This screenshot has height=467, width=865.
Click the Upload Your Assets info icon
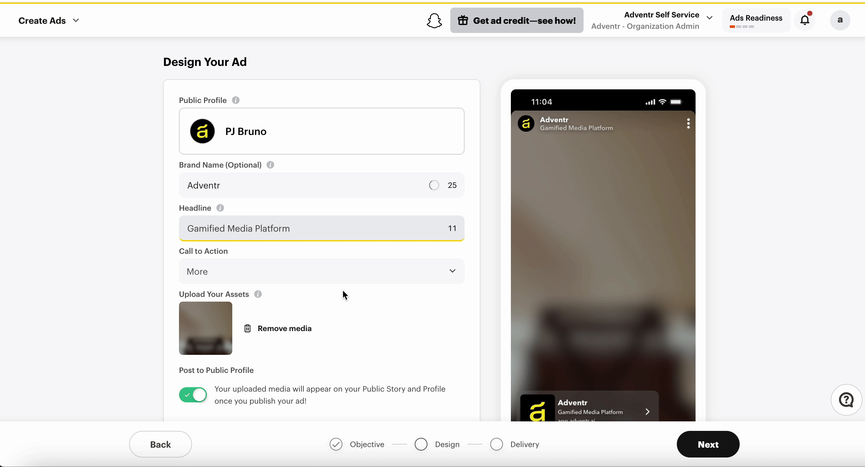(258, 294)
